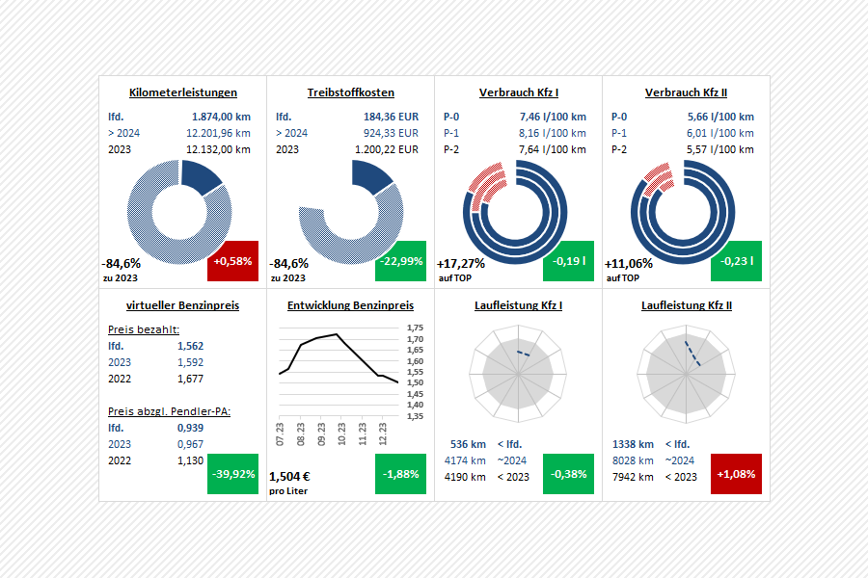
Task: Click the red +0,58% indicator box
Action: click(x=232, y=261)
